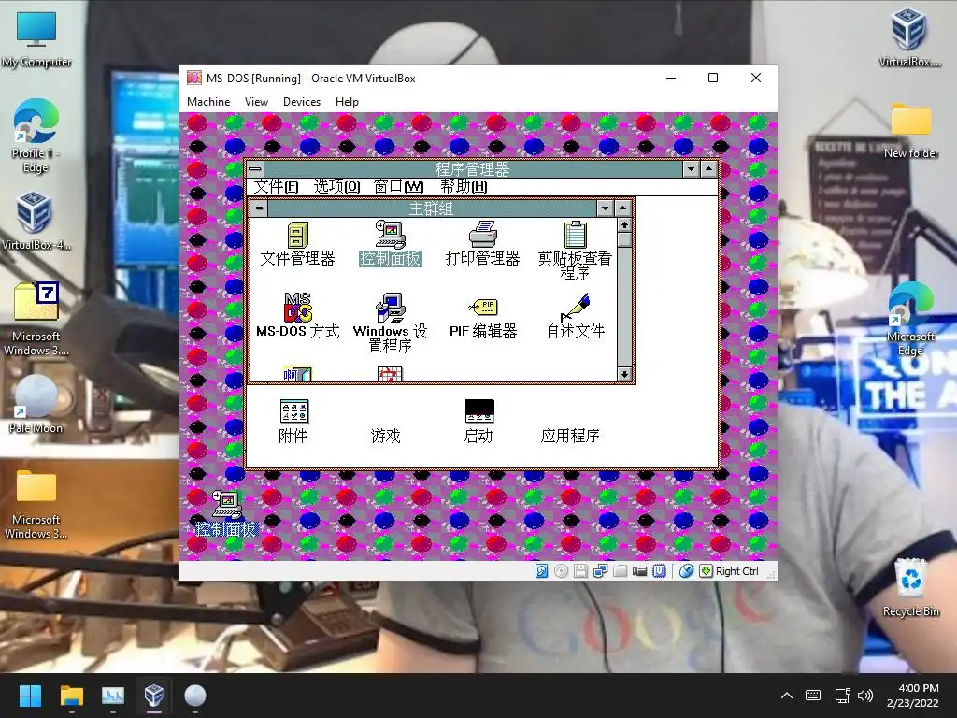The width and height of the screenshot is (957, 718).
Task: Click the monitoring graph taskbar icon
Action: (113, 695)
